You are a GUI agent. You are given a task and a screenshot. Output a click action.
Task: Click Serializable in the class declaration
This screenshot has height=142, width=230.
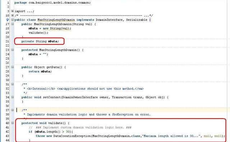137,20
